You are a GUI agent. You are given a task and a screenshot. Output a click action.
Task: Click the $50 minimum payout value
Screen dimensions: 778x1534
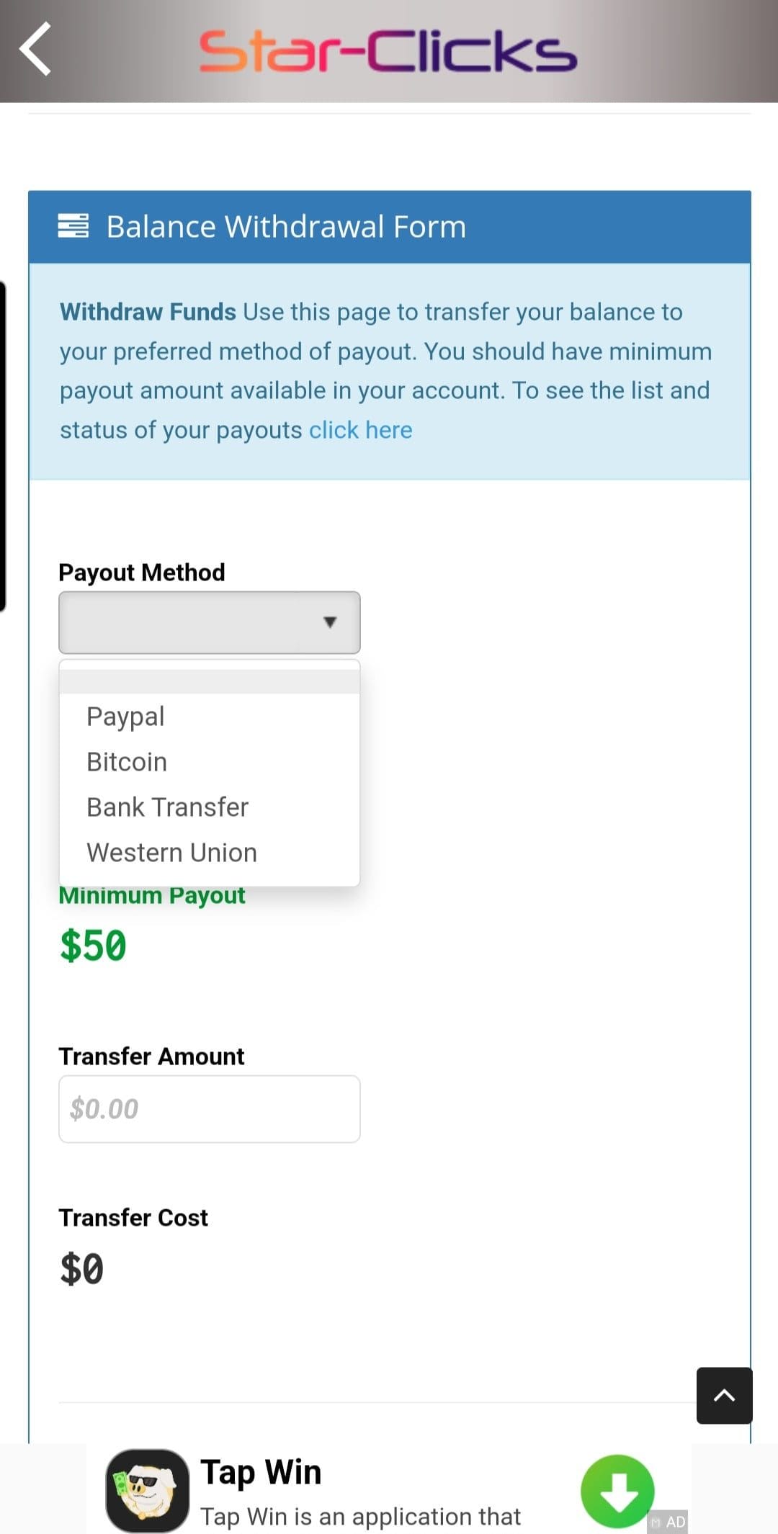93,946
